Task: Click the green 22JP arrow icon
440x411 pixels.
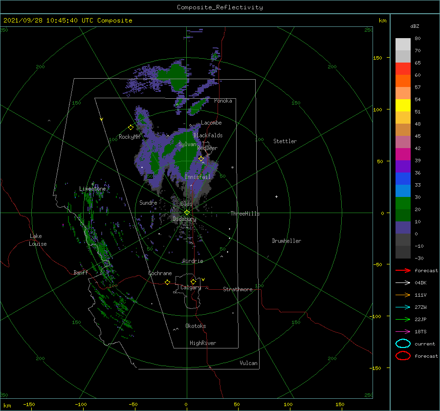Action: point(403,319)
